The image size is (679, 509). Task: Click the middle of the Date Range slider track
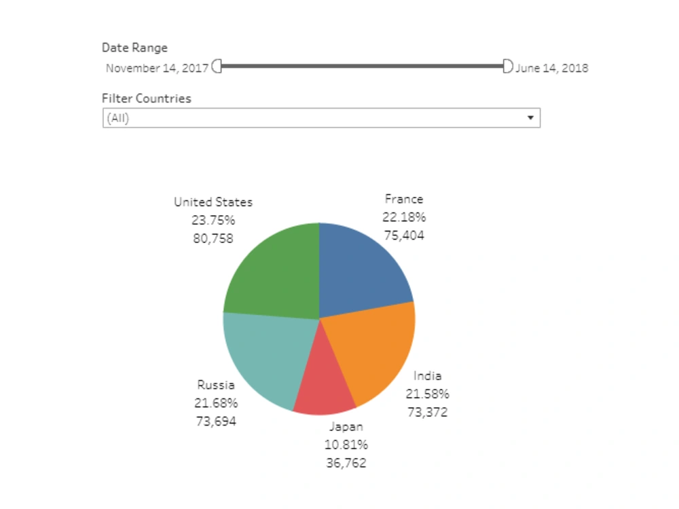(x=363, y=64)
